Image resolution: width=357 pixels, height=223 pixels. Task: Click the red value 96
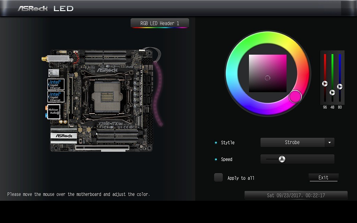click(x=325, y=107)
